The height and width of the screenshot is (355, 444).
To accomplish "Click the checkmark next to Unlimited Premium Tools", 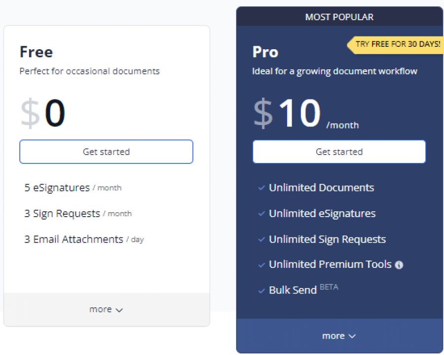I will [261, 265].
